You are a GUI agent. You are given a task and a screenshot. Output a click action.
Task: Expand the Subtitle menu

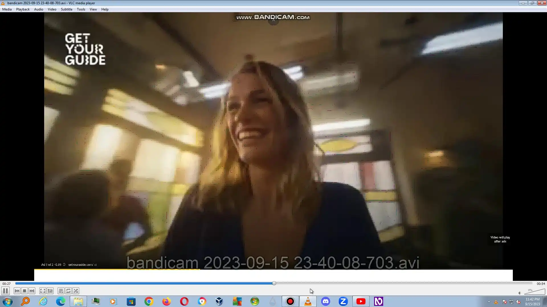pyautogui.click(x=66, y=9)
